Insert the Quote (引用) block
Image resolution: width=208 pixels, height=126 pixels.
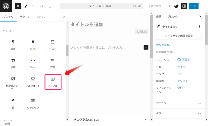click(x=13, y=63)
